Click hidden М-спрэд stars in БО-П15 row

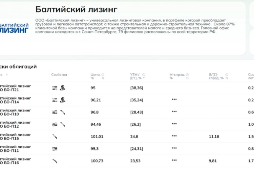[174, 136]
